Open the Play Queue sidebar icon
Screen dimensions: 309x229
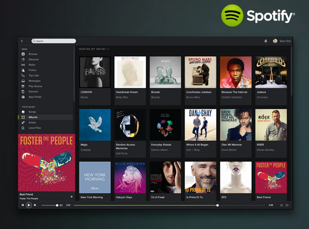(23, 86)
